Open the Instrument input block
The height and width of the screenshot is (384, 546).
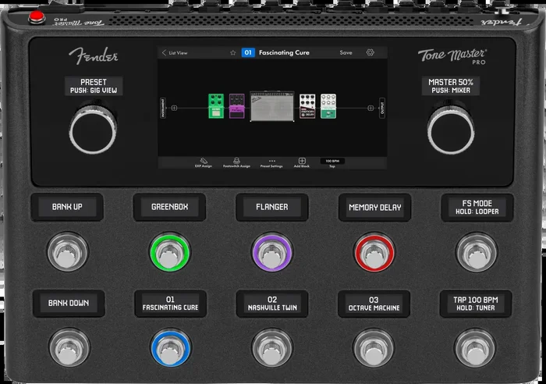162,108
